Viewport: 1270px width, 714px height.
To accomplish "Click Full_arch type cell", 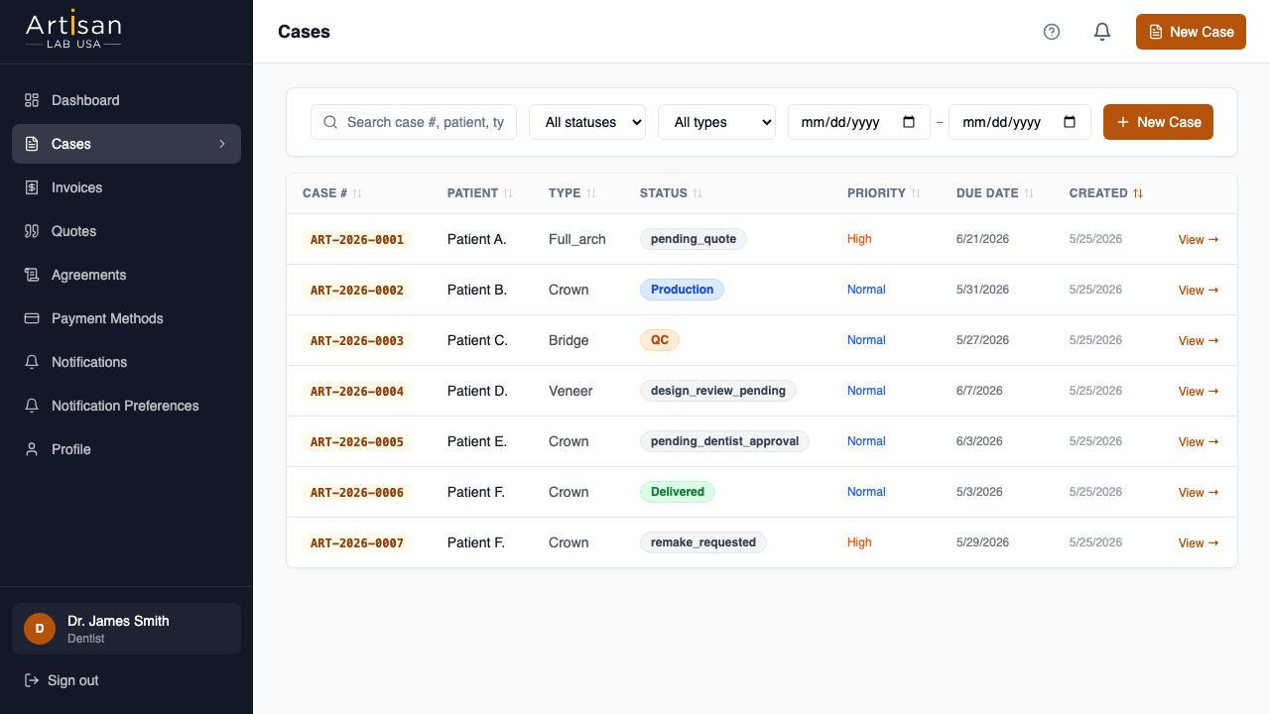I will (577, 239).
